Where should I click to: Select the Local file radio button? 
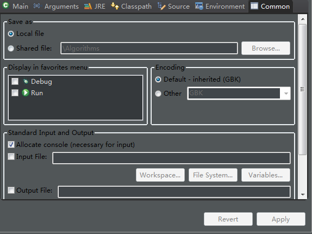tap(11, 34)
